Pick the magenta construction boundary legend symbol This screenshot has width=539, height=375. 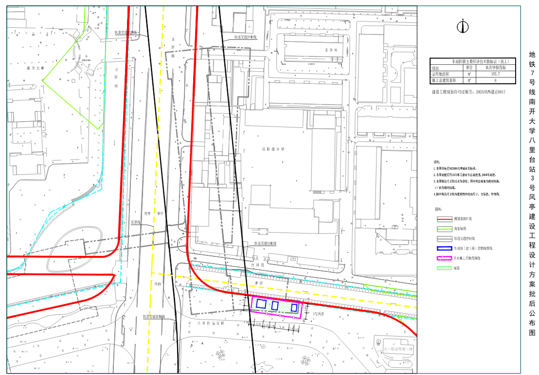point(444,258)
